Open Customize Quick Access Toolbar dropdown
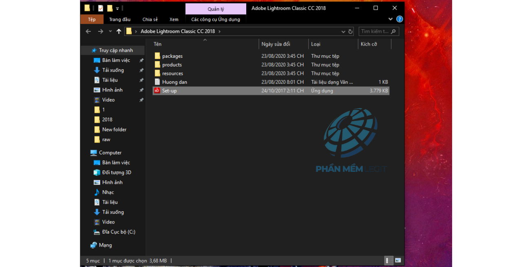The image size is (532, 267). pos(117,8)
